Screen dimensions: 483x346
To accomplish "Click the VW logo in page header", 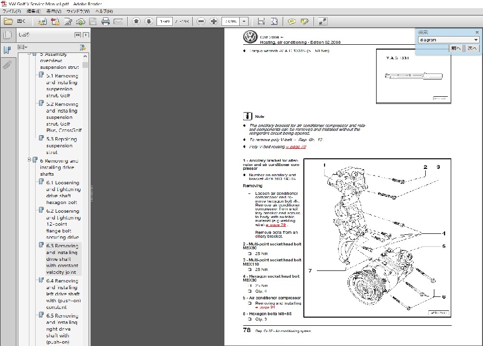I will coord(250,37).
